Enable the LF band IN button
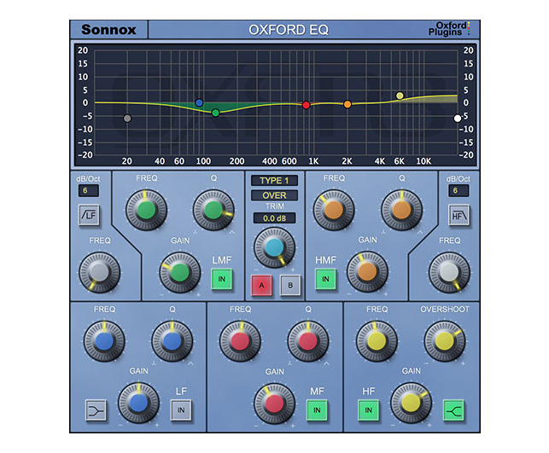Viewport: 549px width, 453px height. click(180, 409)
